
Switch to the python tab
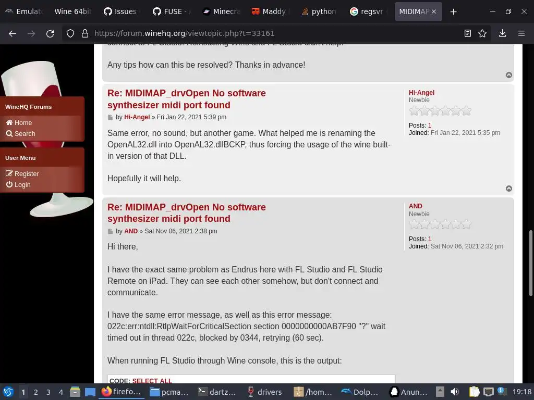[320, 11]
